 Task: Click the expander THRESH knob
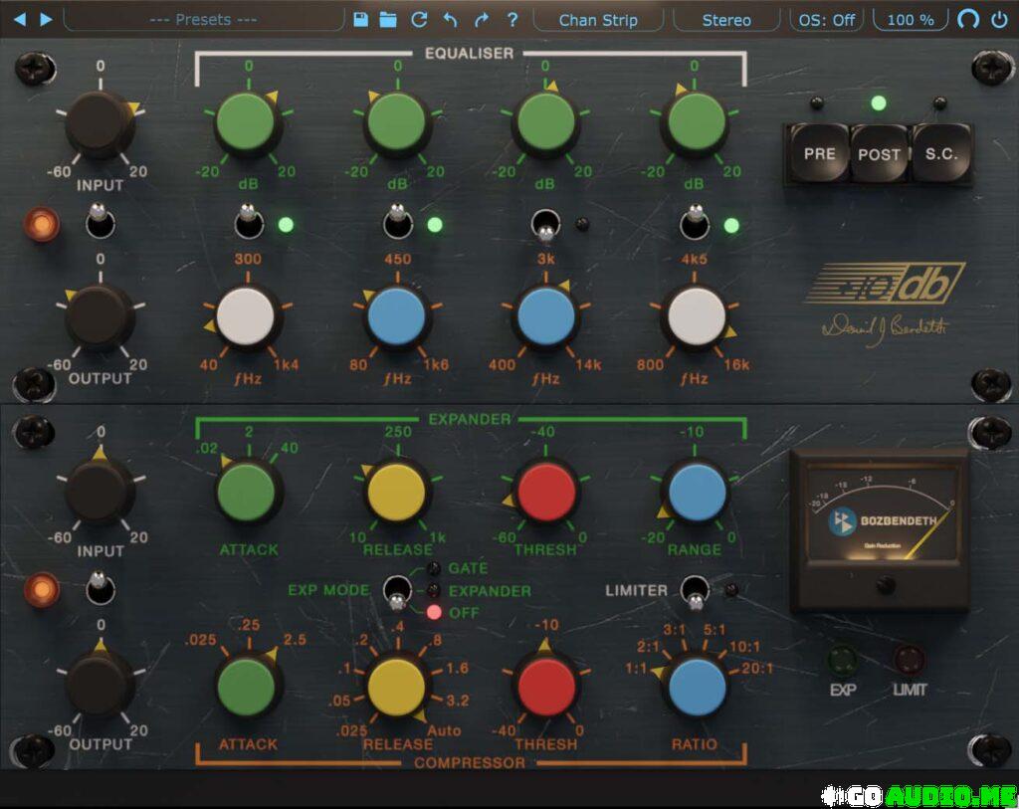pos(546,492)
